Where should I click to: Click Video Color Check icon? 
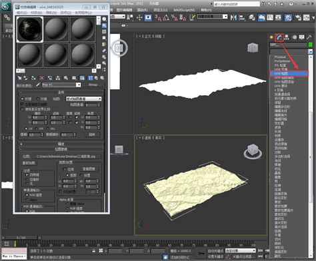104,44
